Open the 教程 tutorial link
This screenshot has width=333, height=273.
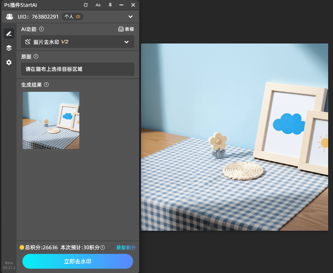click(126, 29)
